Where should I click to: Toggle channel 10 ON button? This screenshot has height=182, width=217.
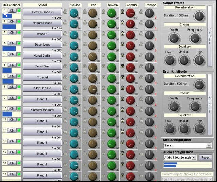click(x=12, y=109)
